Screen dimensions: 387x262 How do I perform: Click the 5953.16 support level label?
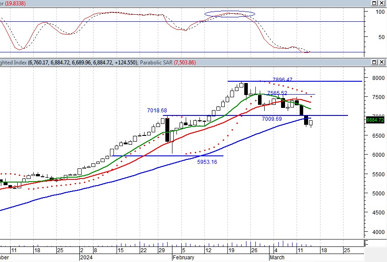(207, 162)
